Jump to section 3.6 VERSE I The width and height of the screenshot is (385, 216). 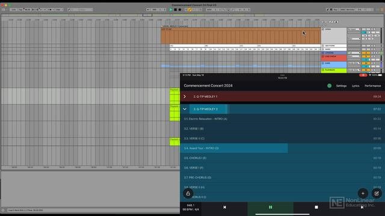[282, 168]
